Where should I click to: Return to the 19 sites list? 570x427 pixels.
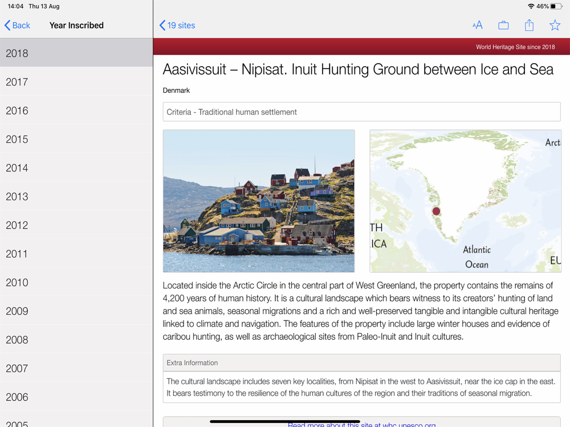(177, 26)
